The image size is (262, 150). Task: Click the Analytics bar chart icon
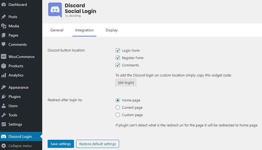click(4, 75)
